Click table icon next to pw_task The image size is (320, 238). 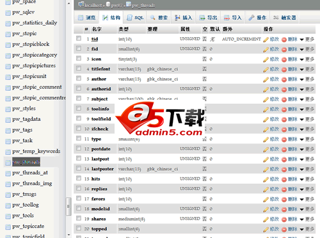8,141
